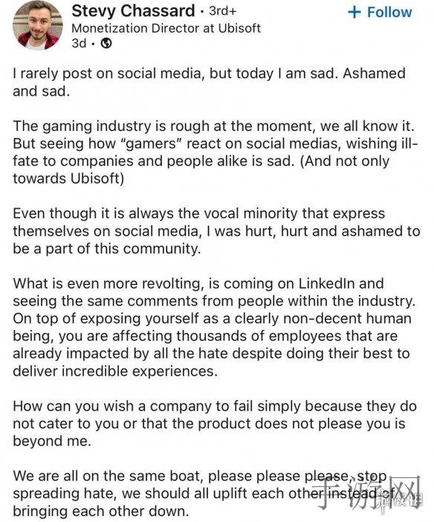Click the phrase bringing each other down
Viewport: 434px width, 522px height.
pos(101,511)
